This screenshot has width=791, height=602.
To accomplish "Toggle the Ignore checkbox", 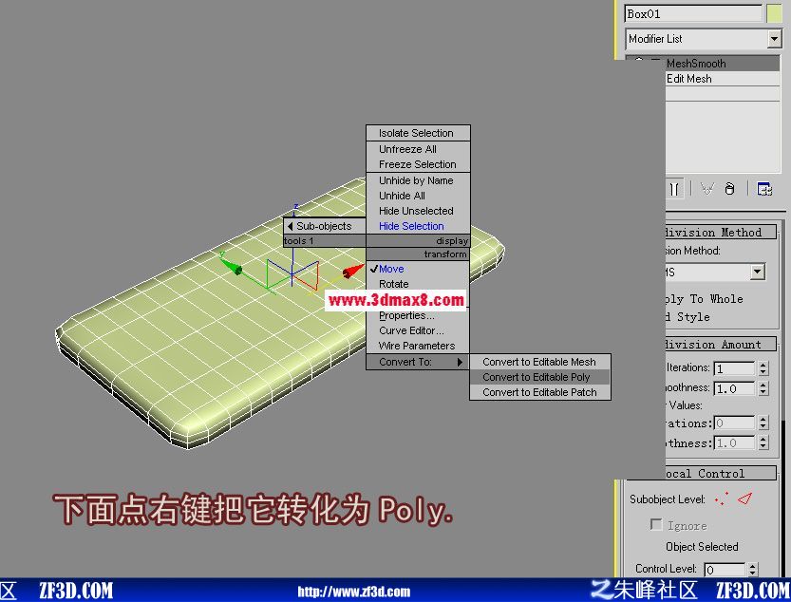I will (x=656, y=525).
